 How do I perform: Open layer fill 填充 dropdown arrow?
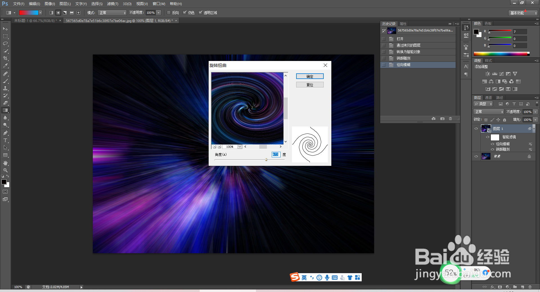point(535,120)
